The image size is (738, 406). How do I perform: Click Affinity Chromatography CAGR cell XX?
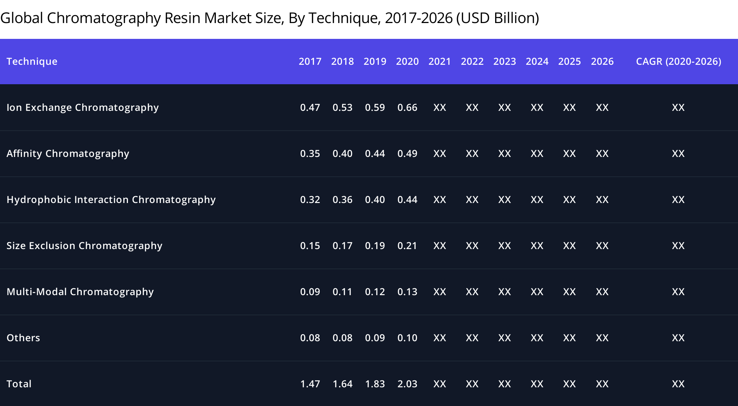coord(678,154)
